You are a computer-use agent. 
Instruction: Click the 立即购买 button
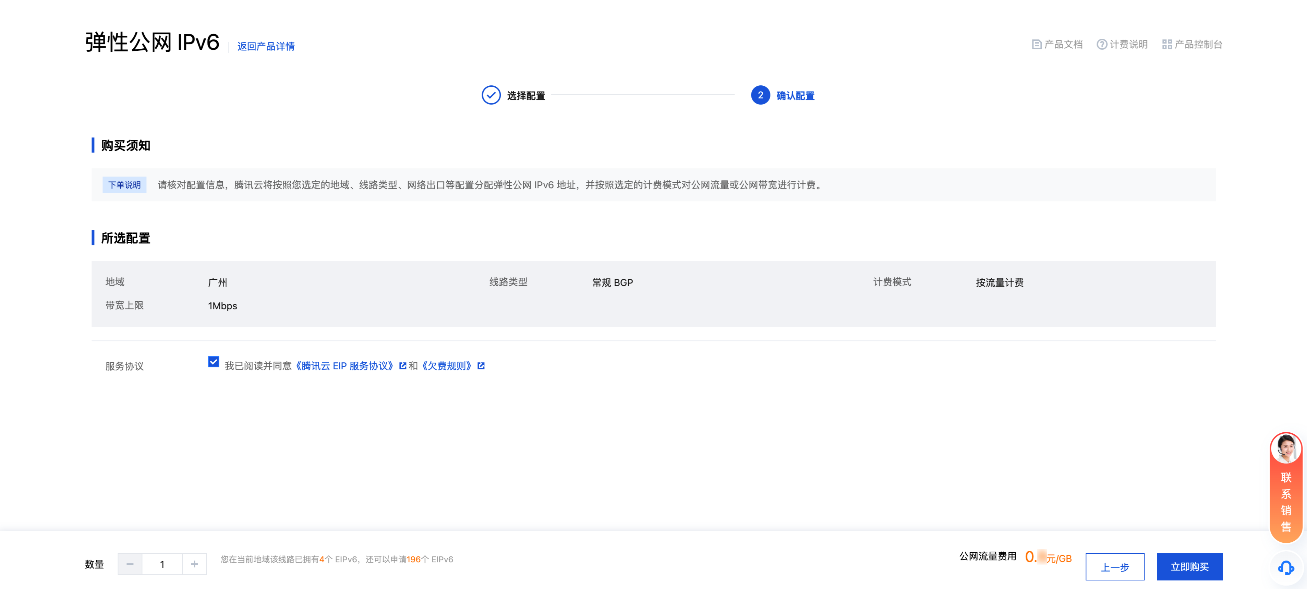1189,566
